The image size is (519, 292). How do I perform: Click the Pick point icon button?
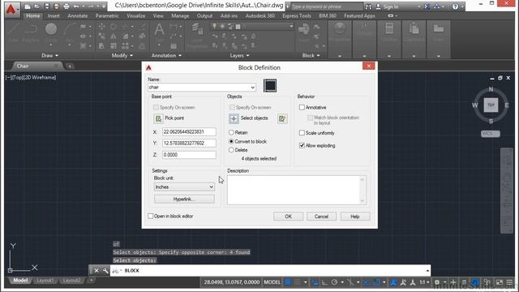click(158, 118)
